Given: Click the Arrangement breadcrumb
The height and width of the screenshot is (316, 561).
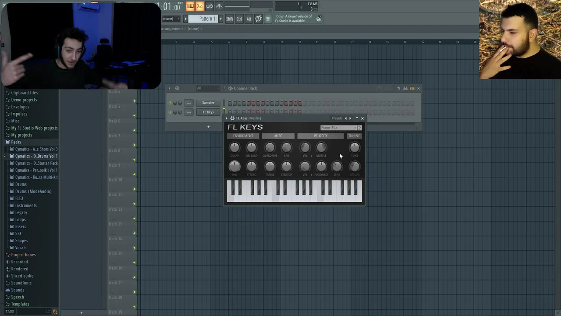Looking at the screenshot, I should 172,29.
